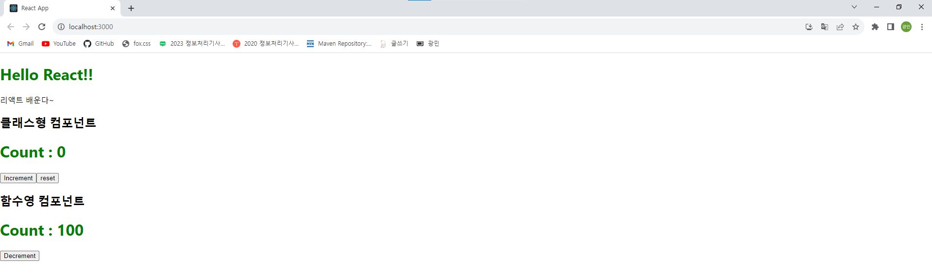Viewport: 932px width, 276px height.
Task: Click the Count : 100 text
Action: (42, 230)
